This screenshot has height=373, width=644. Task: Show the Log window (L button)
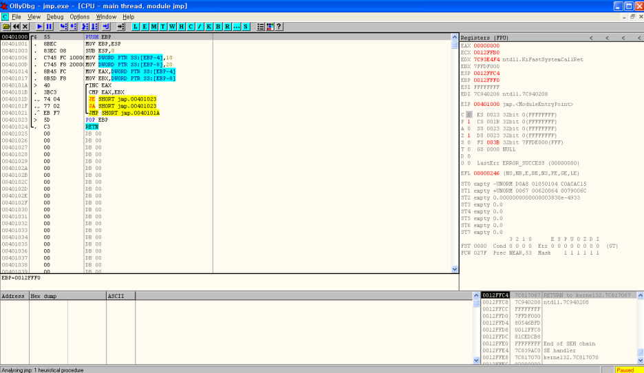coord(136,27)
